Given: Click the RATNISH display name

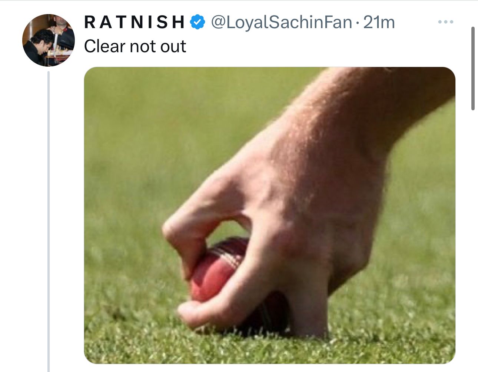Looking at the screenshot, I should (x=135, y=22).
